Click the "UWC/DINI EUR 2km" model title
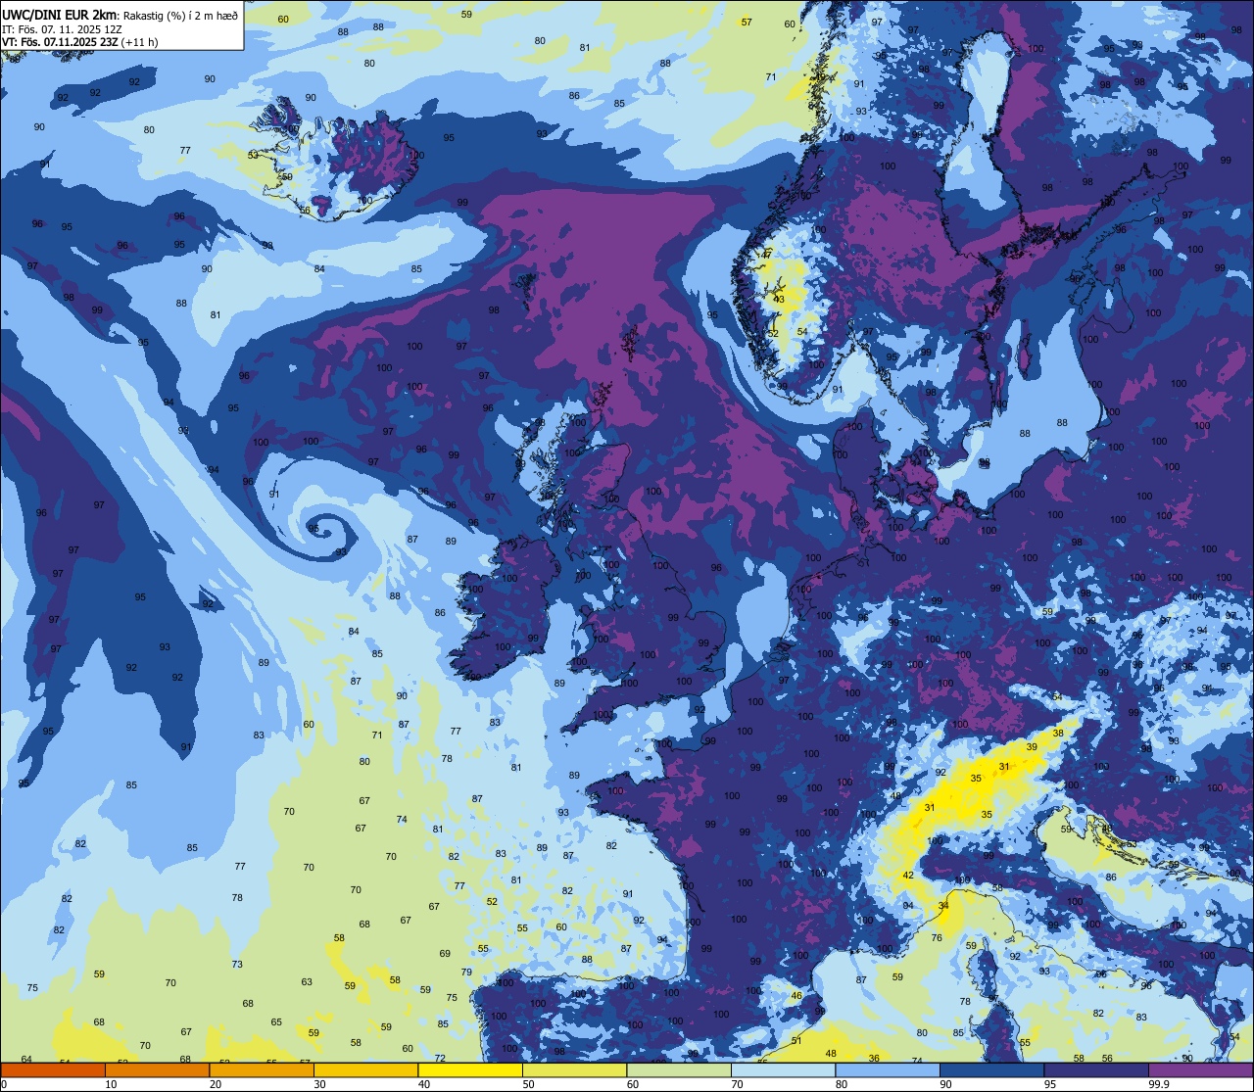Image resolution: width=1254 pixels, height=1092 pixels. pos(60,14)
